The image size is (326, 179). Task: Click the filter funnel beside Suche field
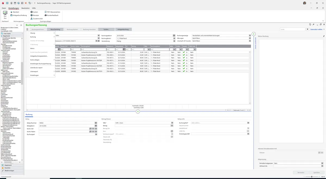[x=308, y=29]
